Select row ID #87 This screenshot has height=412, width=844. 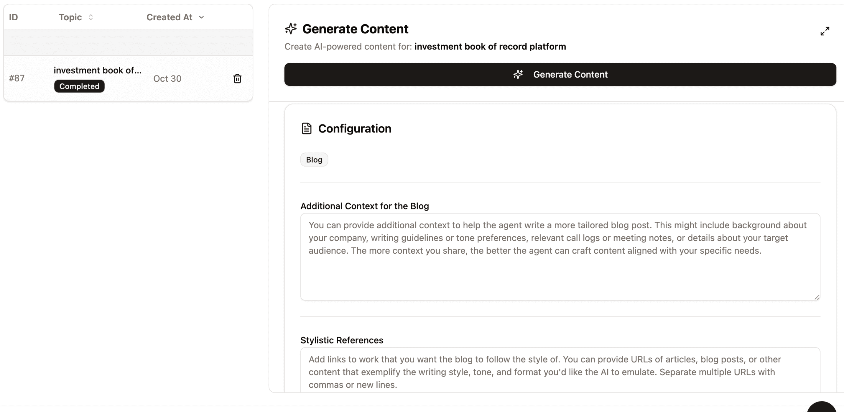pos(17,78)
